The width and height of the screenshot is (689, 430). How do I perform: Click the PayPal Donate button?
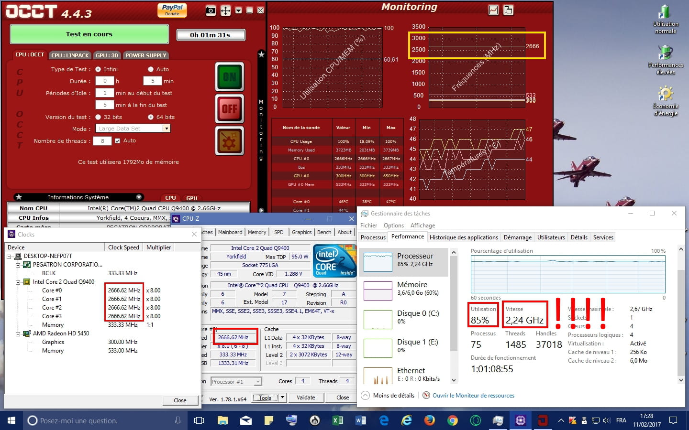(x=172, y=10)
